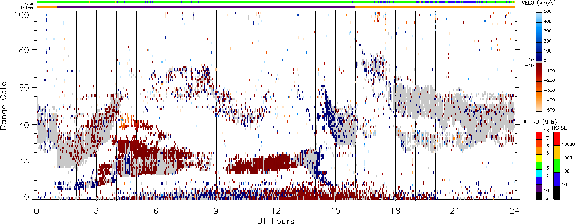575x224 pixels.
Task: Click UT hours tick label 3
Action: point(97,211)
